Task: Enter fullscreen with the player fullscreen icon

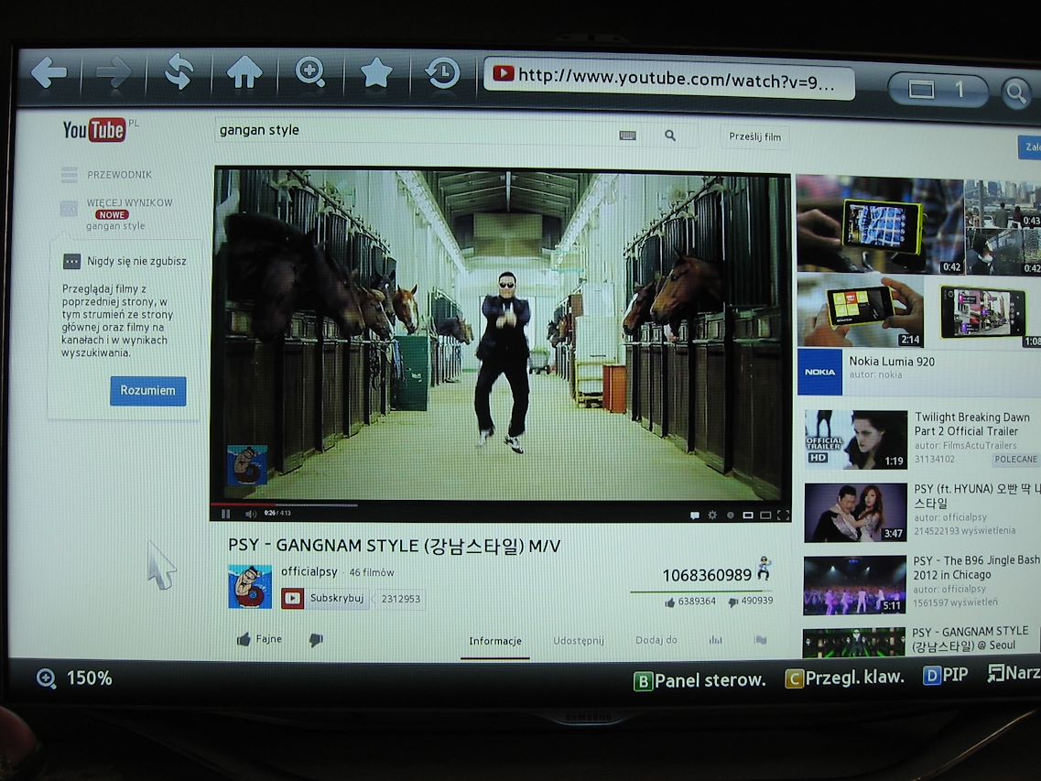Action: click(783, 515)
